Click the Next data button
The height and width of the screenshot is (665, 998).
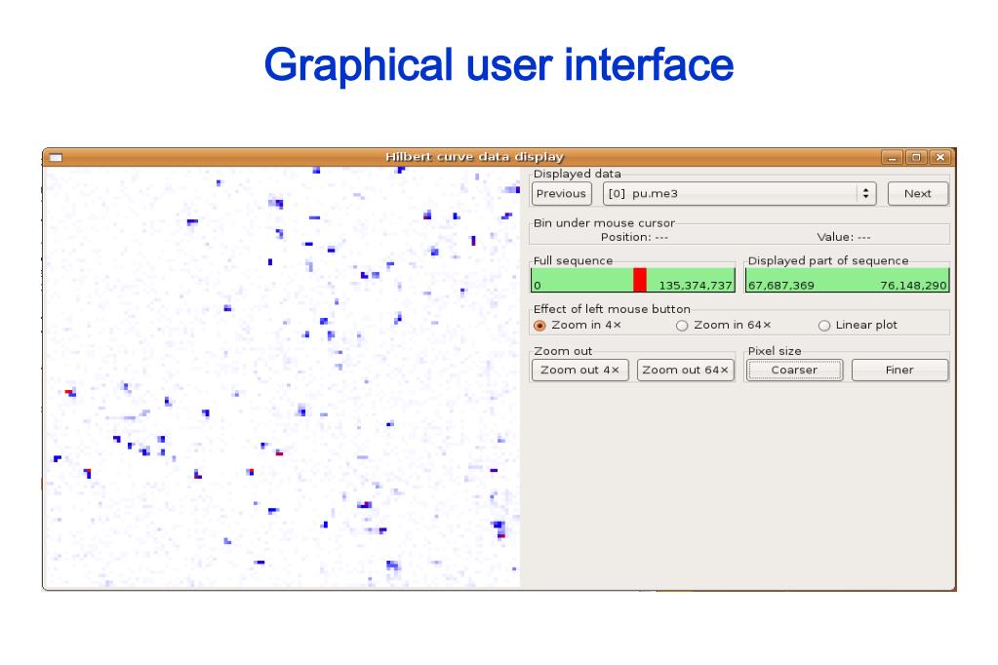click(x=917, y=193)
